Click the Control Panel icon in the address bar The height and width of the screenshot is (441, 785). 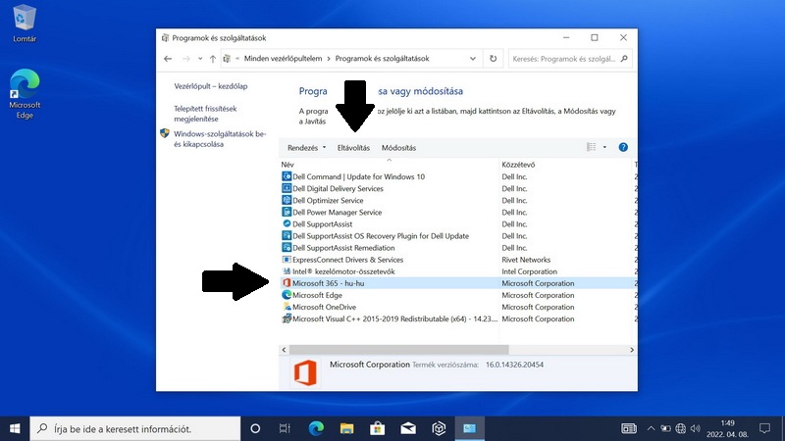click(x=228, y=59)
